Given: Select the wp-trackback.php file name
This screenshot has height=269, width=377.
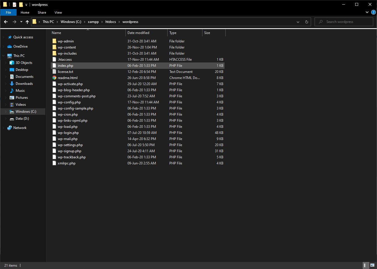Looking at the screenshot, I should [72, 157].
